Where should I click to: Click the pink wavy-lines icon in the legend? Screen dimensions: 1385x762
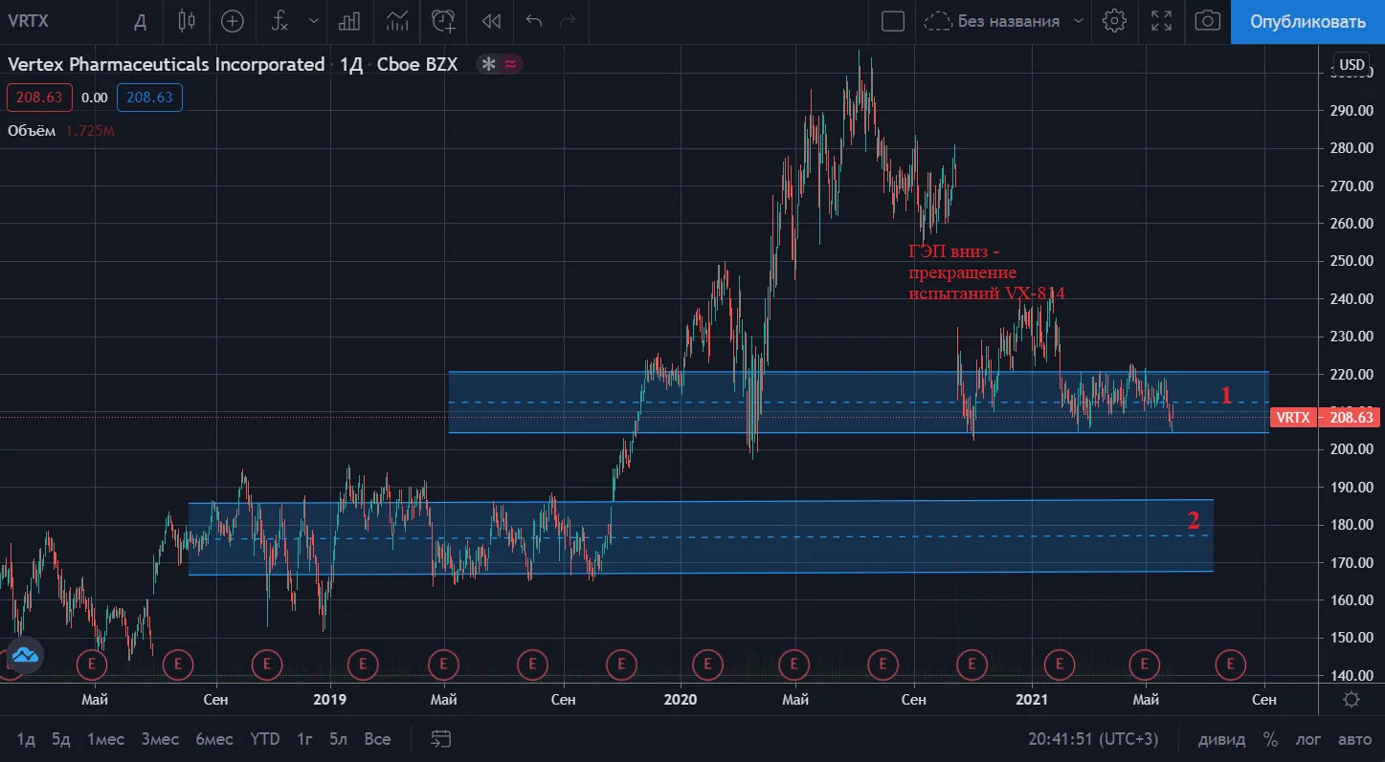(511, 64)
